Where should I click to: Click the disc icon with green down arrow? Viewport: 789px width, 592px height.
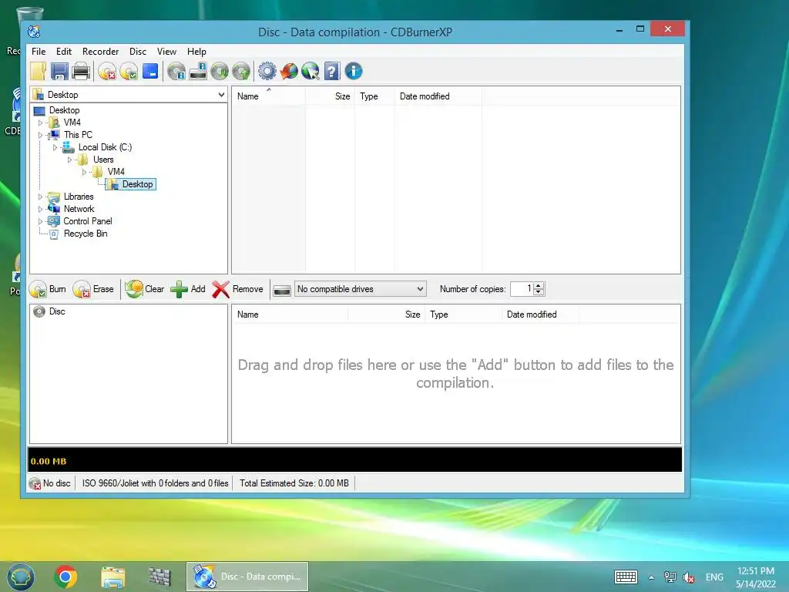220,72
